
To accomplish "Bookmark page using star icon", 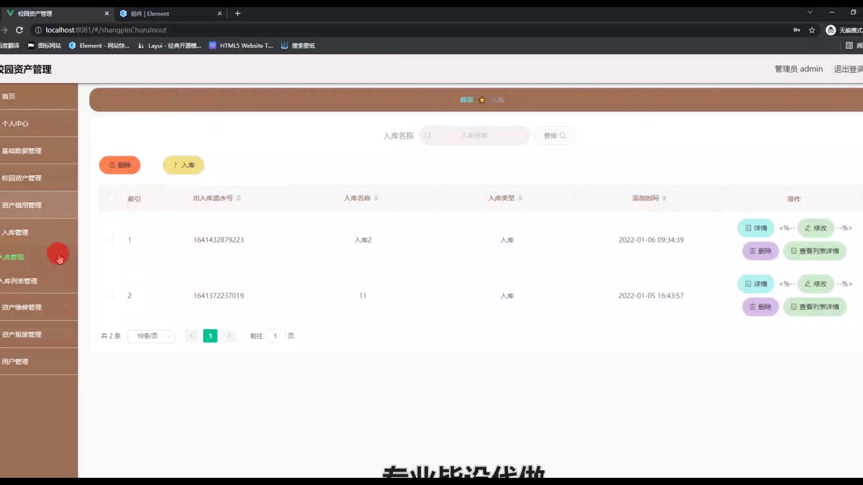I will coord(812,30).
